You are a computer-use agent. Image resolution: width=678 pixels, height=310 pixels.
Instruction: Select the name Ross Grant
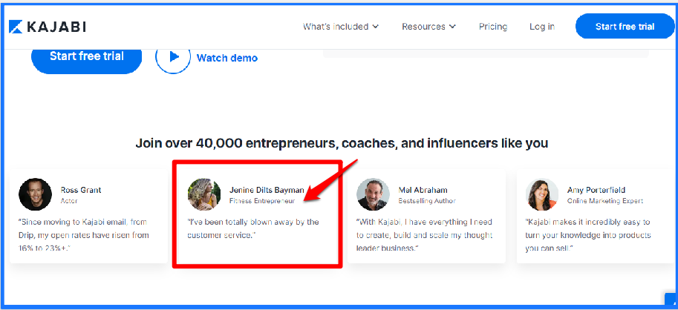tap(81, 190)
